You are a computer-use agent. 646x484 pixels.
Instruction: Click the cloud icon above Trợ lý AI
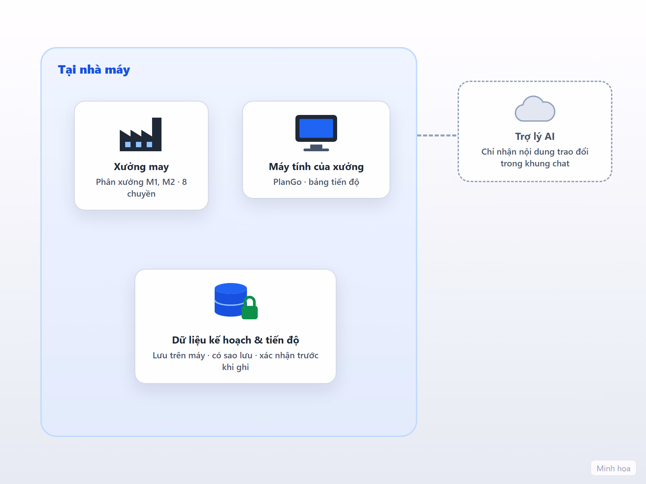click(535, 109)
